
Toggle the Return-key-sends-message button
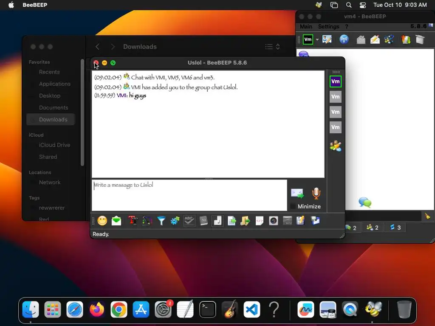click(x=217, y=221)
